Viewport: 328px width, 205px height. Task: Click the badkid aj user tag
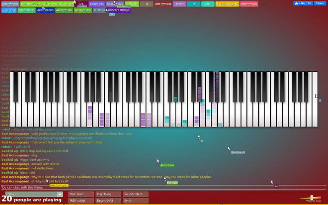click(x=132, y=4)
